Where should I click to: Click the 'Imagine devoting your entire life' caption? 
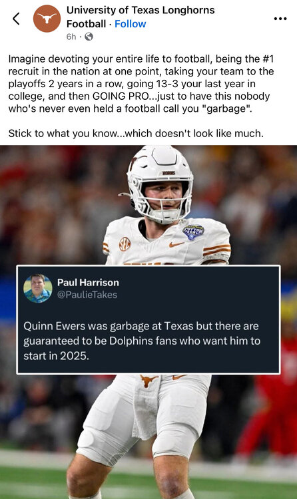[141, 84]
